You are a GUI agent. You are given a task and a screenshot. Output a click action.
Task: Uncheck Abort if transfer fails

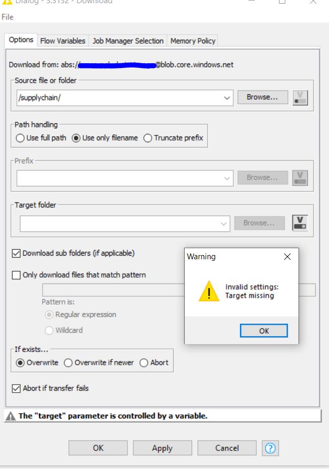(x=16, y=388)
